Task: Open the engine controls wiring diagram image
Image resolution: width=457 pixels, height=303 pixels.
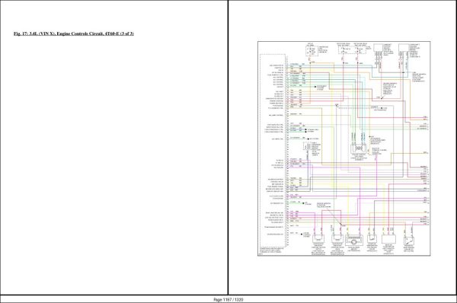Action: (344, 148)
